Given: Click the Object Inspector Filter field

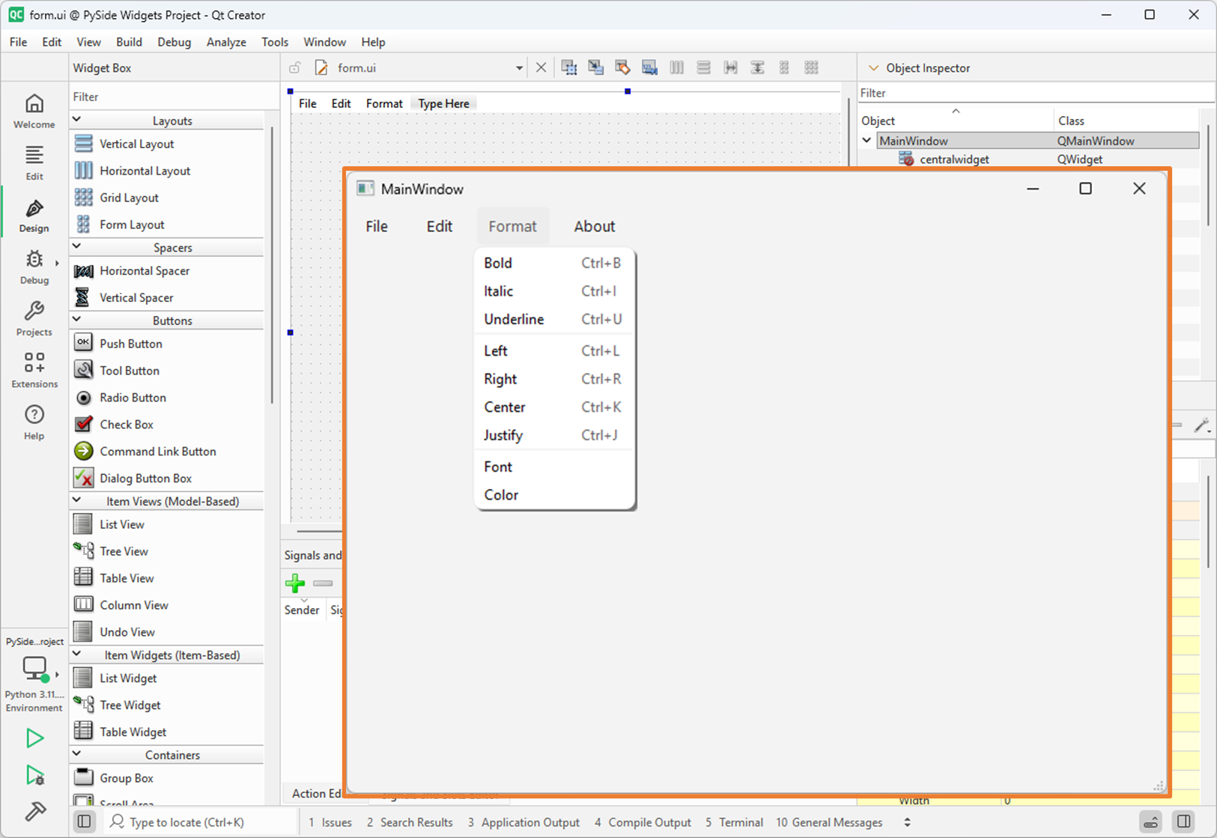Looking at the screenshot, I should coord(1036,93).
